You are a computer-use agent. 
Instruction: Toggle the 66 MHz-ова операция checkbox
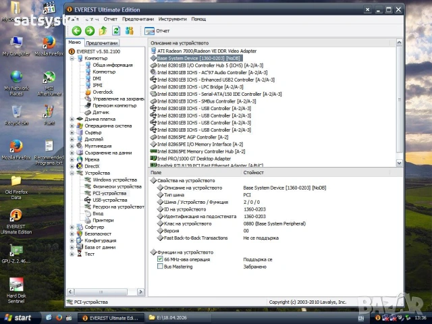click(160, 259)
